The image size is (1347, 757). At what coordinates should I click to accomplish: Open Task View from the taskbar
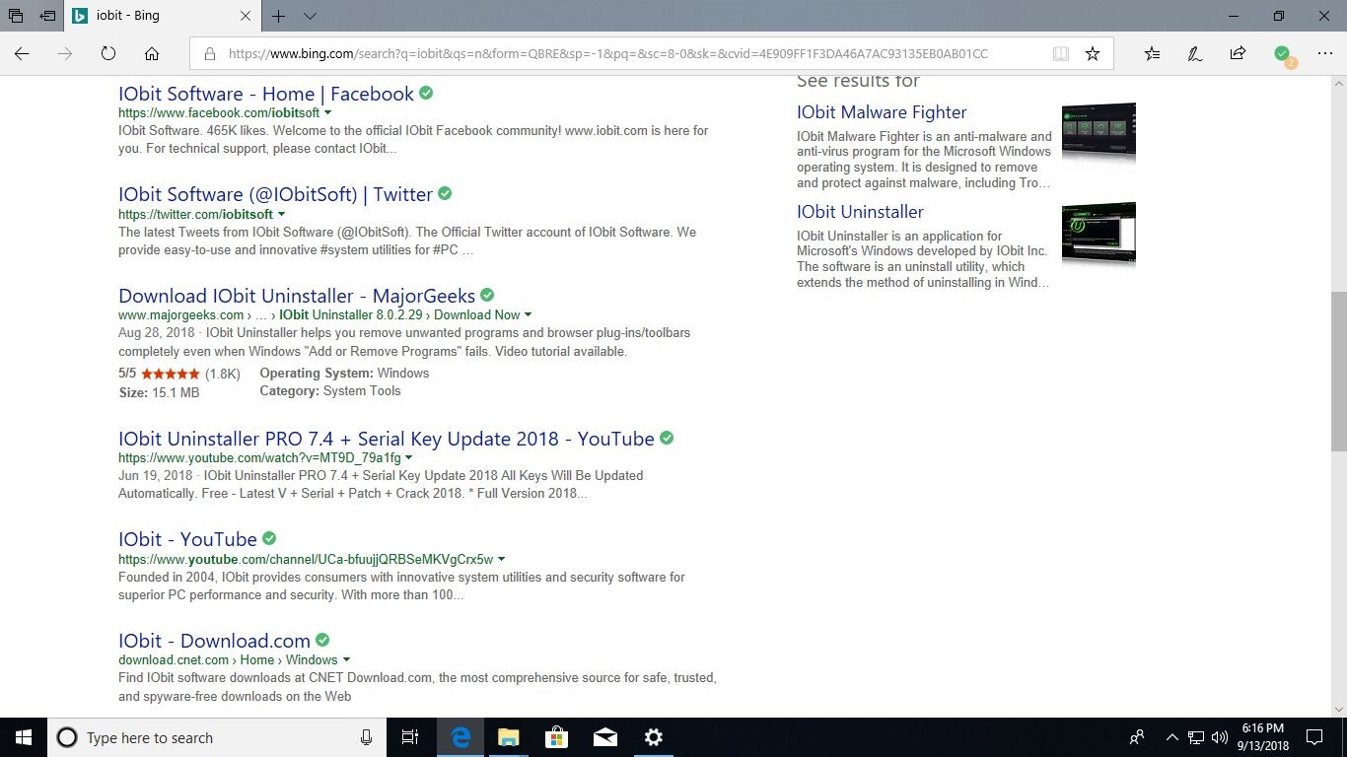(x=410, y=737)
